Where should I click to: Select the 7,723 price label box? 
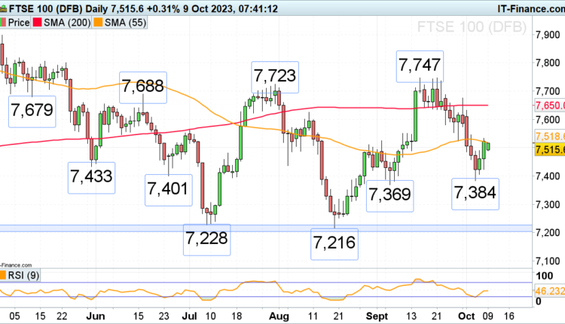[276, 75]
